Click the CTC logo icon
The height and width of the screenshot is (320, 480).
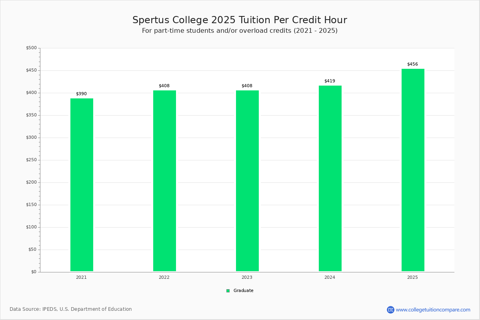click(390, 310)
